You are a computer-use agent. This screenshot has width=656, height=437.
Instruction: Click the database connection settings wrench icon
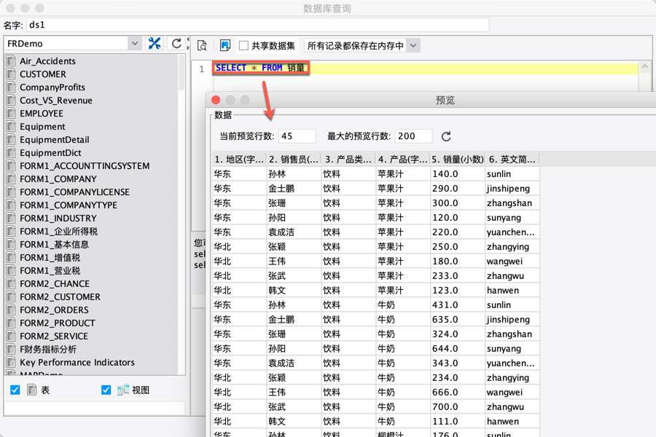point(155,44)
